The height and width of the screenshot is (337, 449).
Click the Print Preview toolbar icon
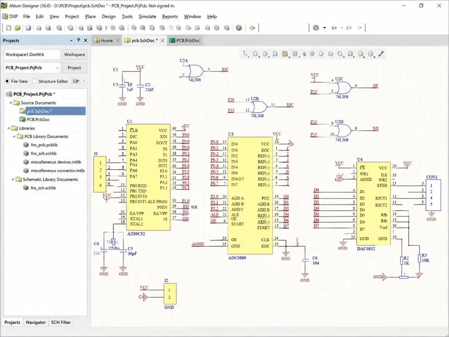48,28
